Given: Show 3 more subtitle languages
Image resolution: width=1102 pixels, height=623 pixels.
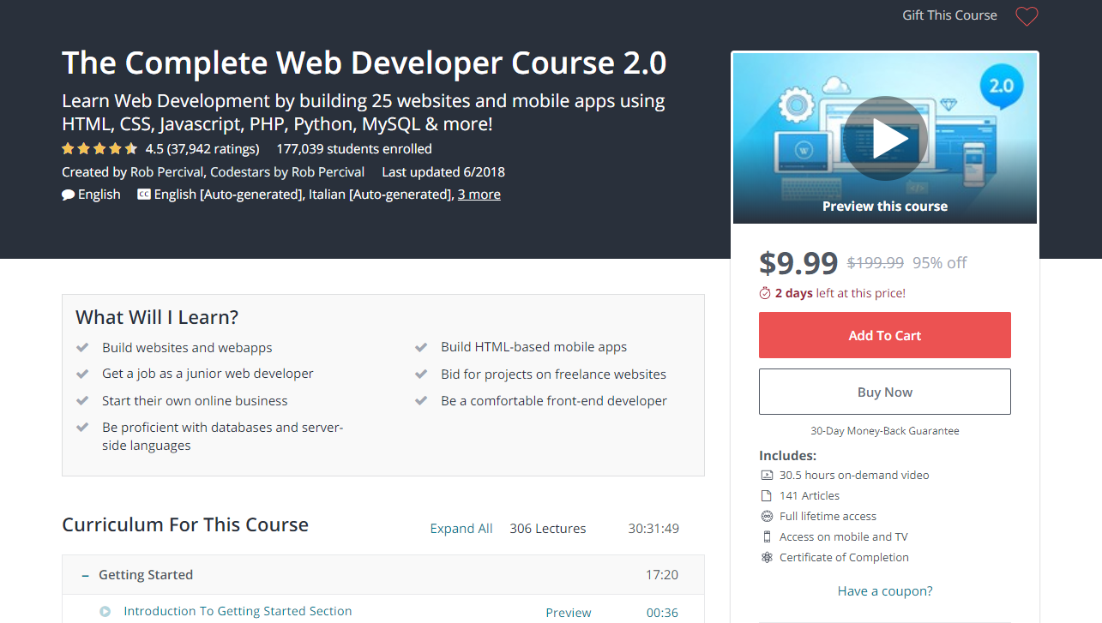Looking at the screenshot, I should point(479,194).
